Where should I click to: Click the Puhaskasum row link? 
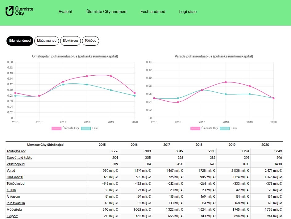[x=16, y=203]
